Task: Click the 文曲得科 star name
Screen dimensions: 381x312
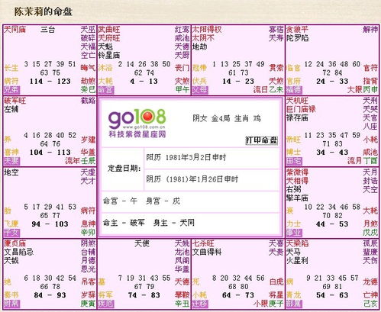Action: click(207, 252)
